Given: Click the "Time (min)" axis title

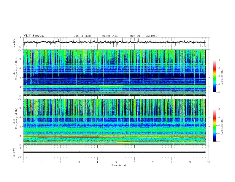Looking at the screenshot, I should (119, 165).
